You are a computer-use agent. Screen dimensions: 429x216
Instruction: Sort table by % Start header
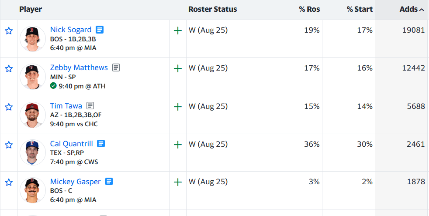point(360,9)
